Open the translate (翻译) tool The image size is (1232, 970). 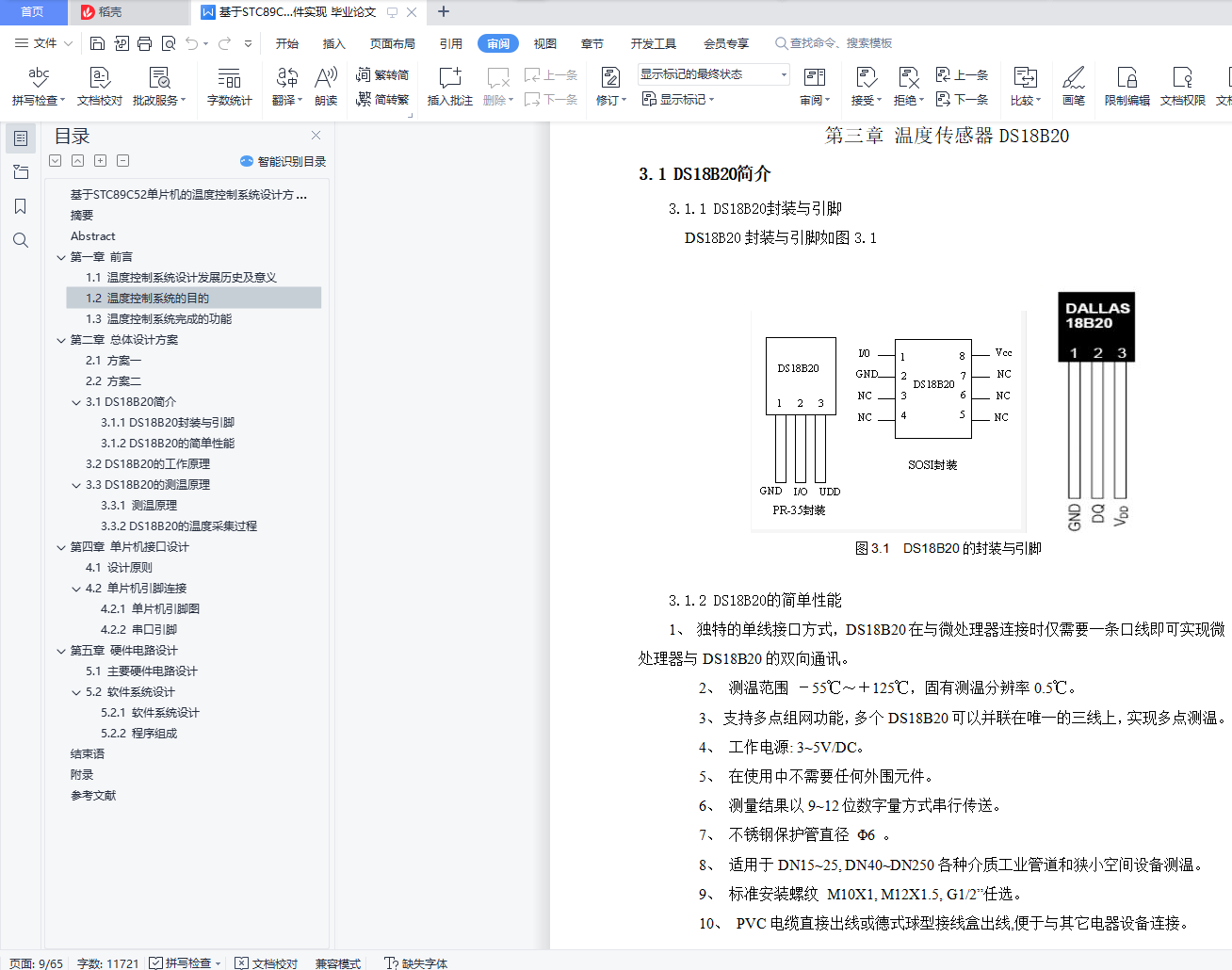[x=287, y=85]
